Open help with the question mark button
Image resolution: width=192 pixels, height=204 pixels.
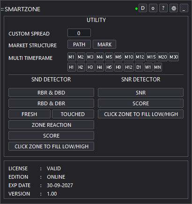(163, 8)
